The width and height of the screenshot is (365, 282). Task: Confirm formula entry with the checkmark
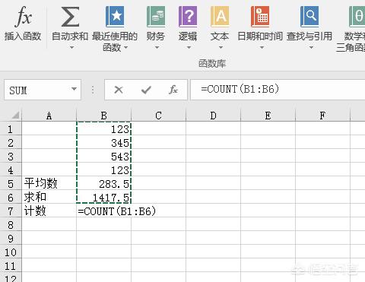(x=146, y=90)
